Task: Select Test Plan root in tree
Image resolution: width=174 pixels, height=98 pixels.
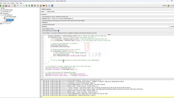Action: (3, 8)
